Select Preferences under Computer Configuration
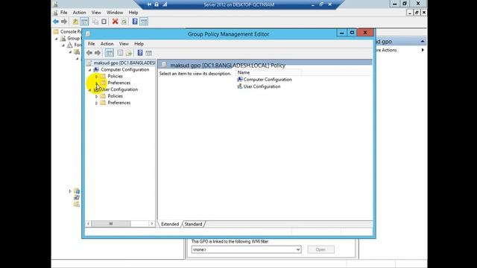The height and width of the screenshot is (268, 477). point(119,83)
